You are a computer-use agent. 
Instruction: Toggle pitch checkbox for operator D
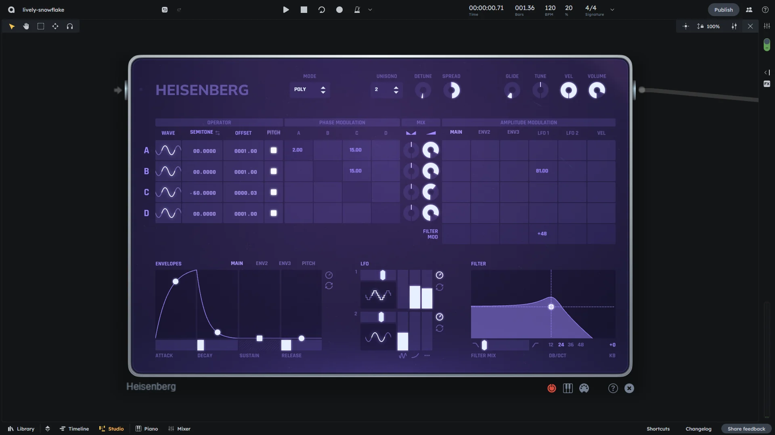tap(274, 213)
